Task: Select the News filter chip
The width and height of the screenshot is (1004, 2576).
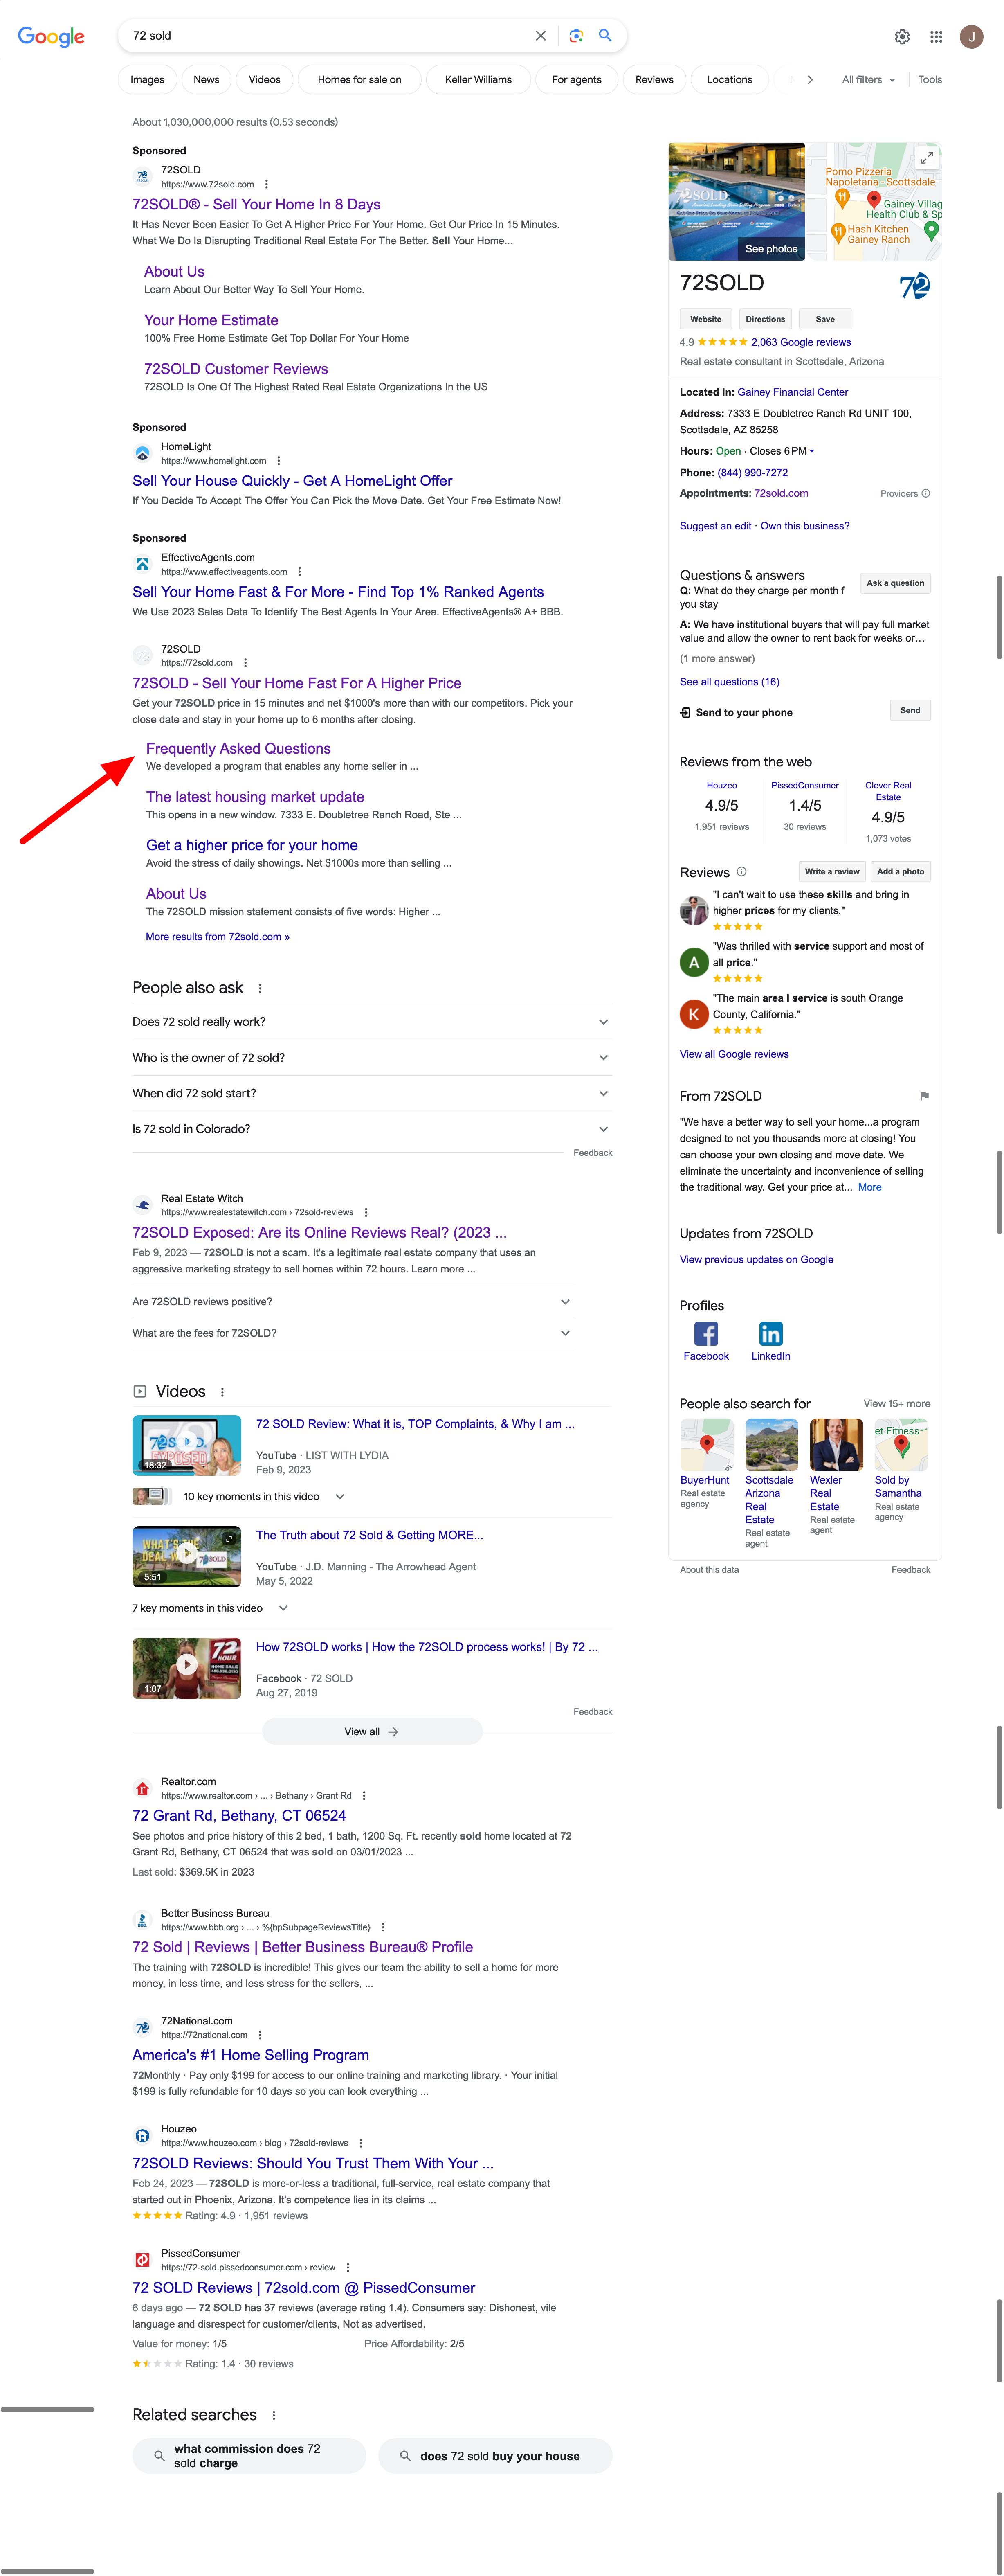Action: tap(206, 80)
